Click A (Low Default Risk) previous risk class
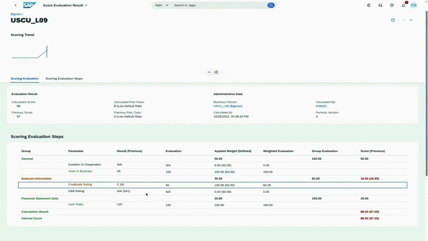 point(128,116)
